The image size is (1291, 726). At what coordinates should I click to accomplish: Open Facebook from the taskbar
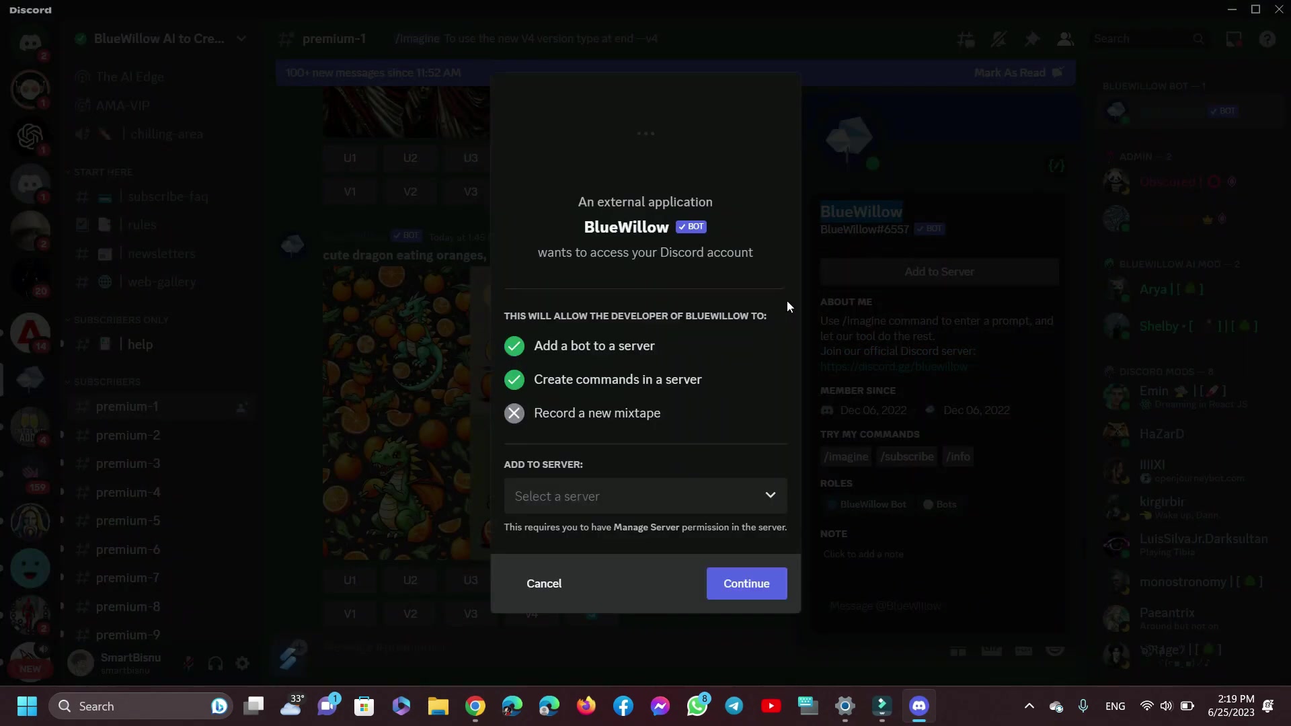(623, 706)
